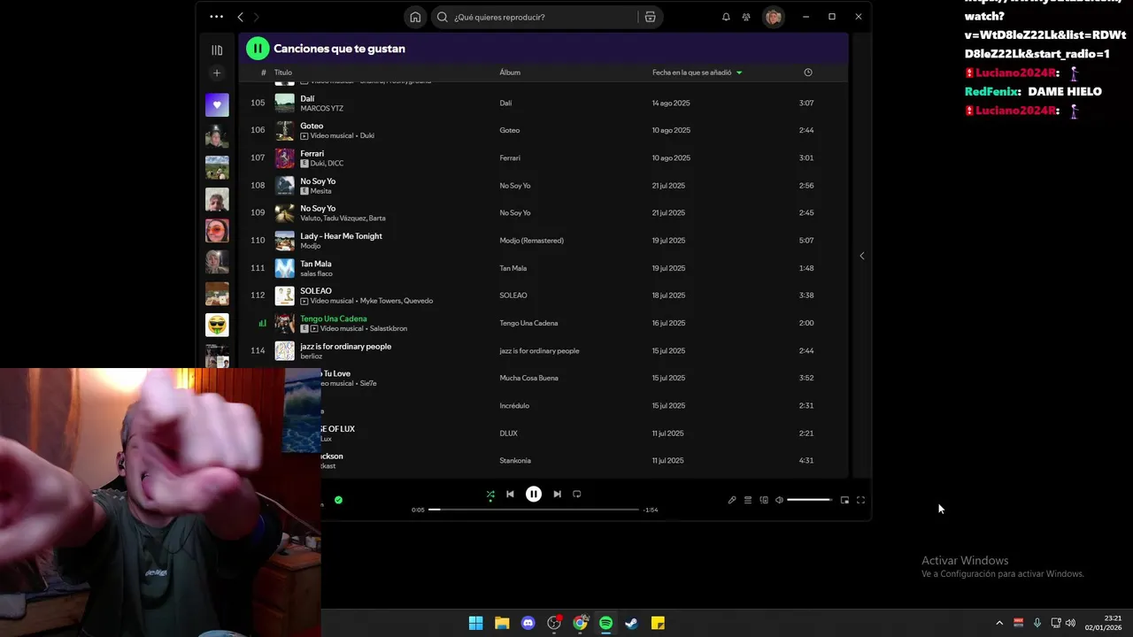Sort by the duration clock icon

(808, 73)
